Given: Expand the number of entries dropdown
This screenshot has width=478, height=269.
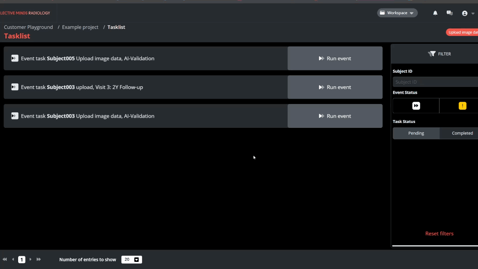Looking at the screenshot, I should (136, 260).
